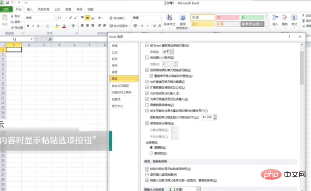Enable the automatically insert decimal point checkbox

(x=147, y=57)
